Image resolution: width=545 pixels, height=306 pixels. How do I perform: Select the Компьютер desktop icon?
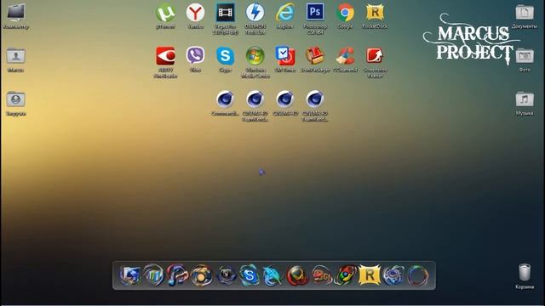coord(15,14)
